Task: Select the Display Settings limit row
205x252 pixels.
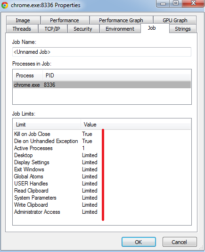Action: point(102,162)
